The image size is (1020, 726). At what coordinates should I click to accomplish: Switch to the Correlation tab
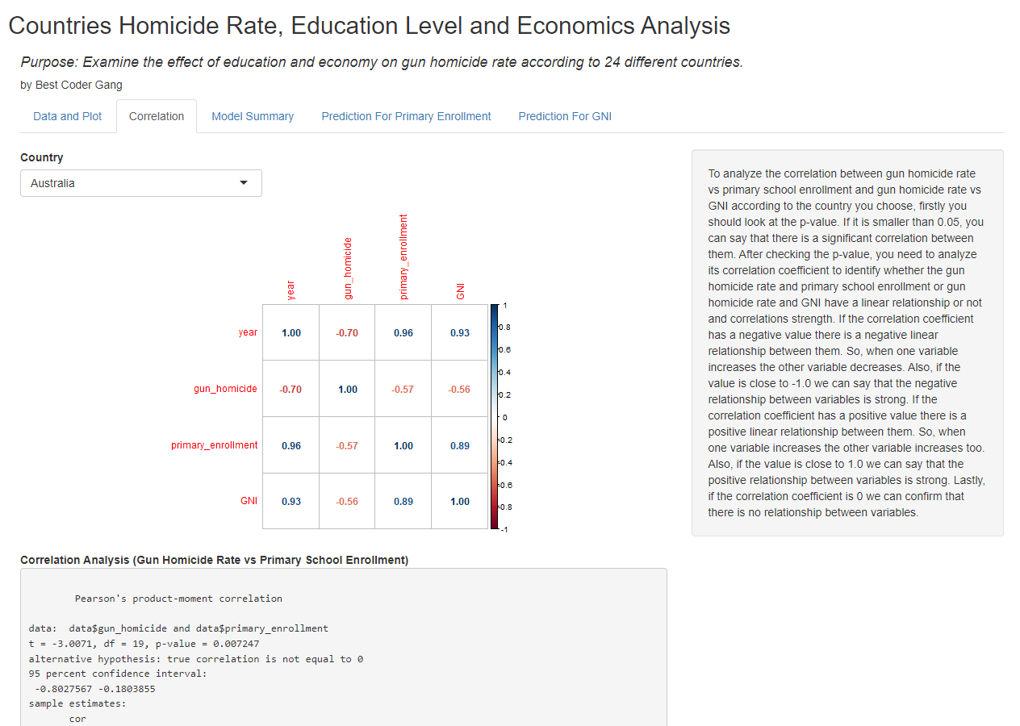tap(157, 116)
